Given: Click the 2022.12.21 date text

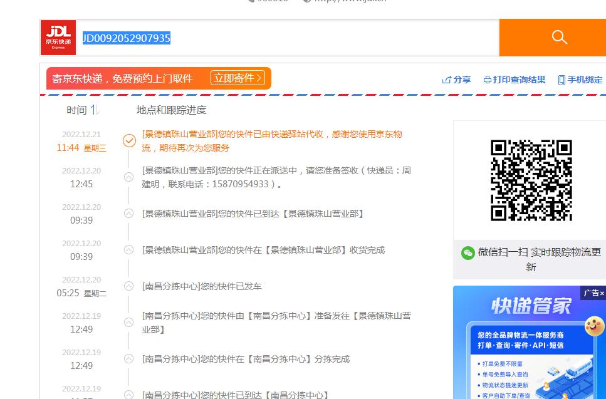Looking at the screenshot, I should tap(81, 135).
